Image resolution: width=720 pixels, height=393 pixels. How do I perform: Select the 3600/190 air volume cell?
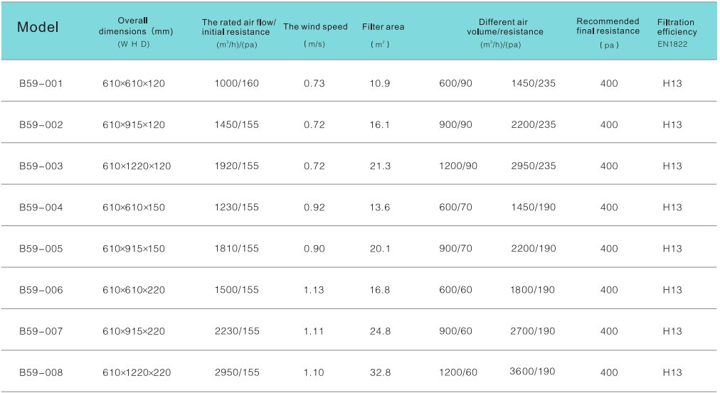pos(532,372)
